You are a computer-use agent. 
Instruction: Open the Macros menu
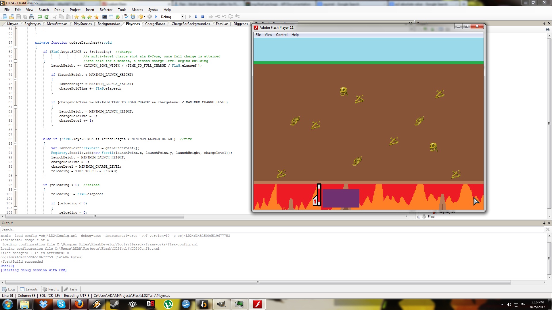137,10
